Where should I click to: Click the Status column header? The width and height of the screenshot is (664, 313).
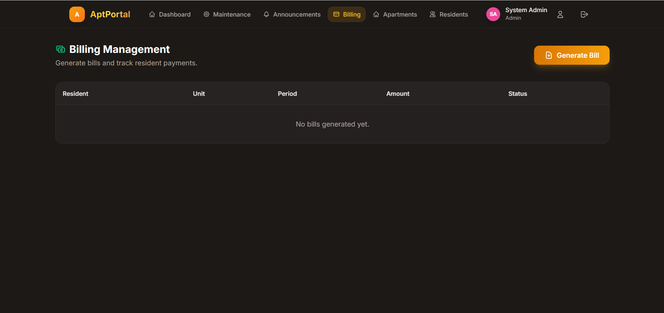pyautogui.click(x=518, y=94)
